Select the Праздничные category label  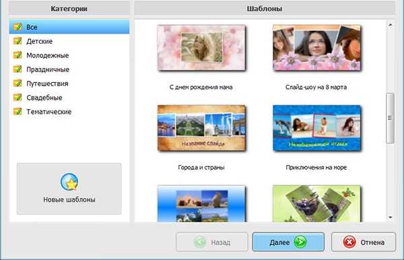(x=48, y=69)
